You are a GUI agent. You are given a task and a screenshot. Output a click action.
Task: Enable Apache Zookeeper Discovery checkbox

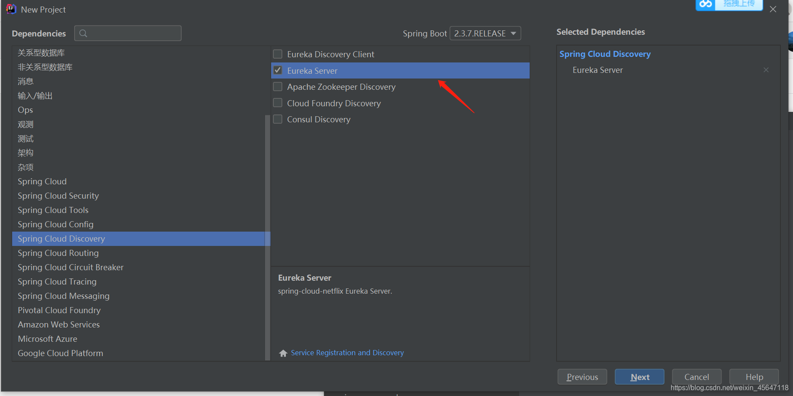pyautogui.click(x=278, y=87)
